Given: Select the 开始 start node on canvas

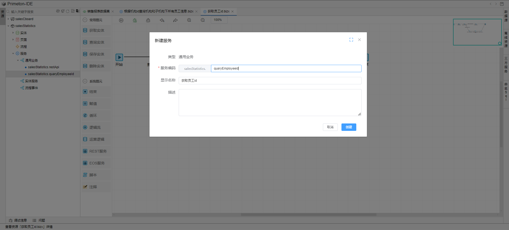Looking at the screenshot, I should point(119,57).
